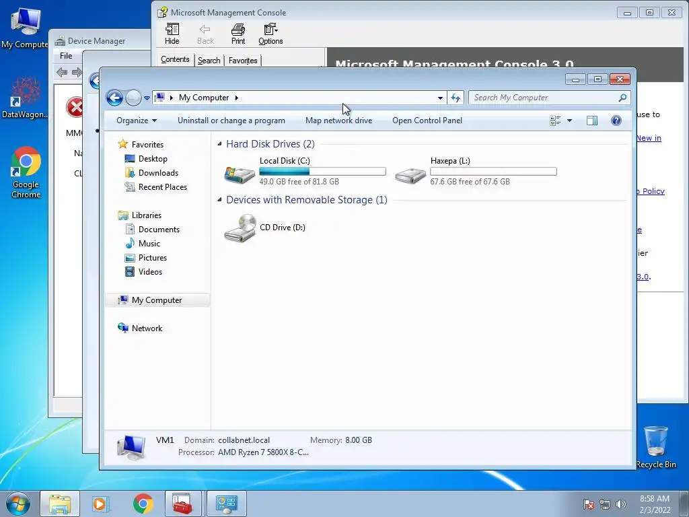Screen dimensions: 689x517
Task: Switch to Favorites tab in Management Console
Action: click(243, 61)
